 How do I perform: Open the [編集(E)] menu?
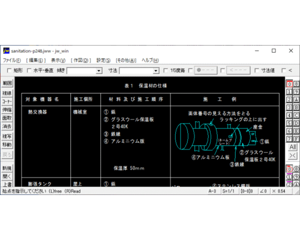(x=36, y=61)
